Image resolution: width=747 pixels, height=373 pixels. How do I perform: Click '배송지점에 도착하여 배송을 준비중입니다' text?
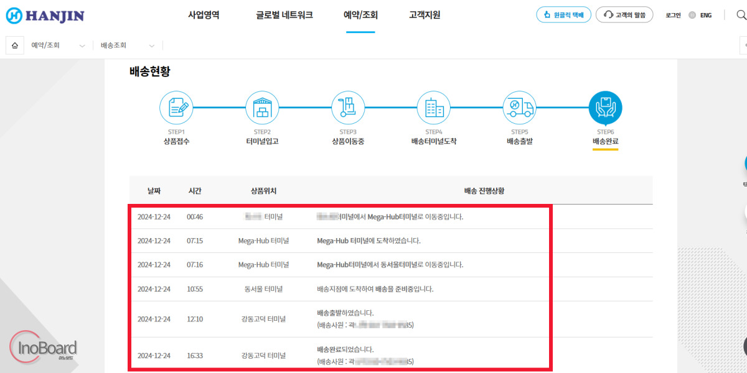pos(375,289)
